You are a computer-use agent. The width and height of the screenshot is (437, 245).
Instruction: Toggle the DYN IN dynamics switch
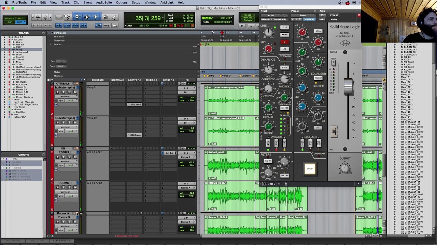tap(268, 144)
